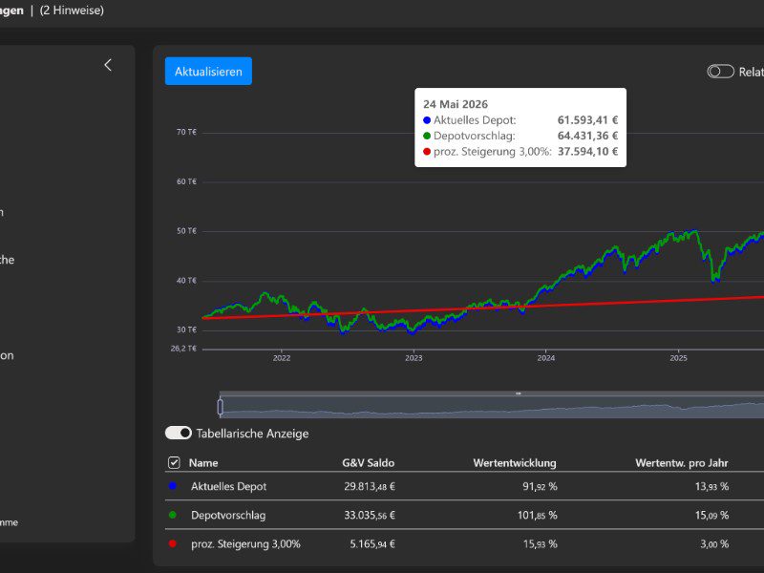Select the Depotvorschlag table row name
This screenshot has width=764, height=573.
click(x=228, y=515)
